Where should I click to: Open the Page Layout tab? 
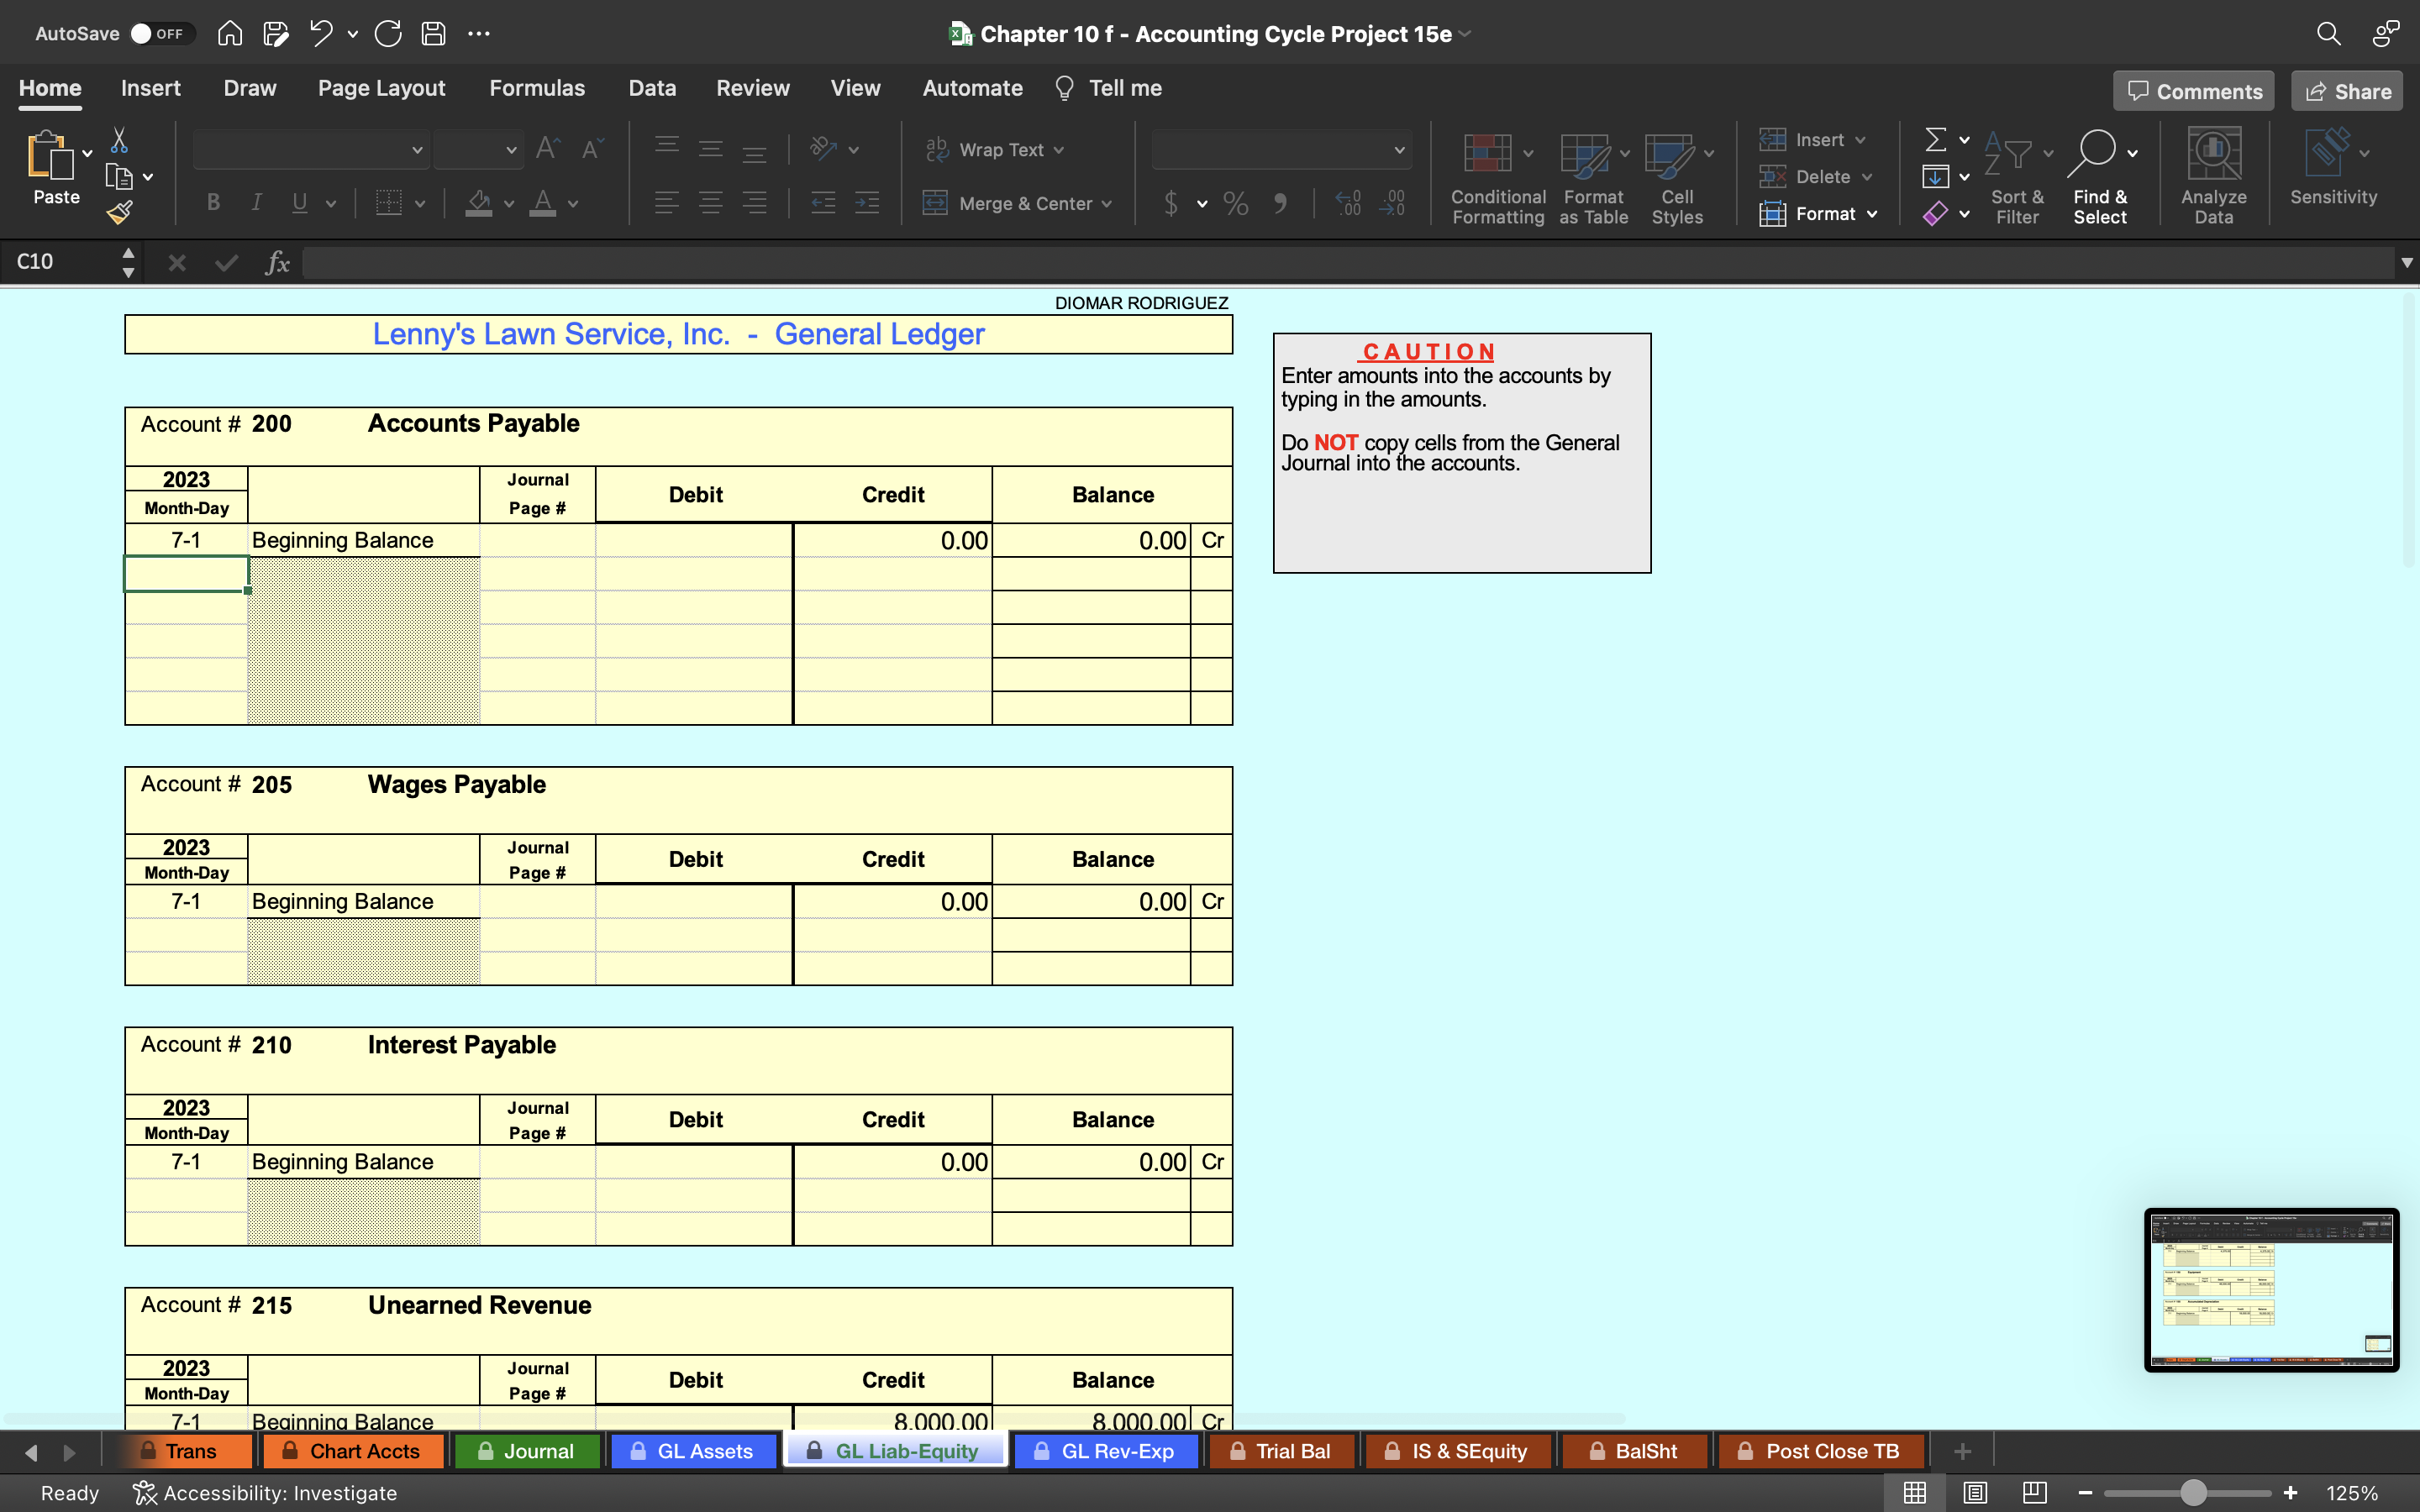click(382, 88)
